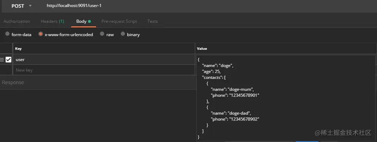Select the form-data radio button
The height and width of the screenshot is (142, 377).
click(x=7, y=34)
